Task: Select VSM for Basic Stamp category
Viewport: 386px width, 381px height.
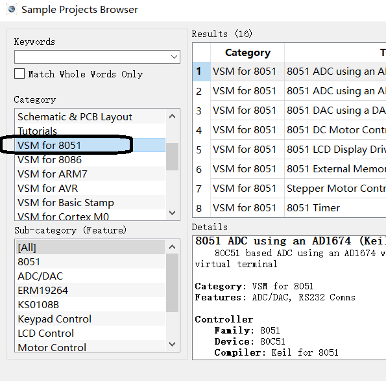Action: [90, 203]
